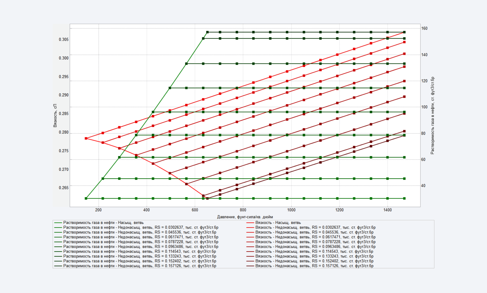Select viscosity legend entry RS = 0.157126
The image size is (487, 293).
tap(310, 266)
